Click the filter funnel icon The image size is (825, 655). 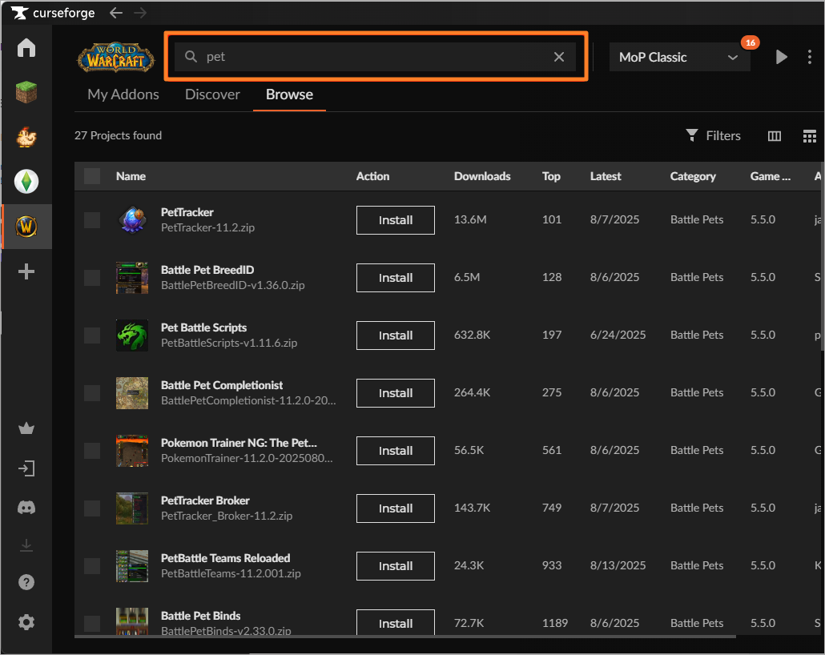click(692, 136)
